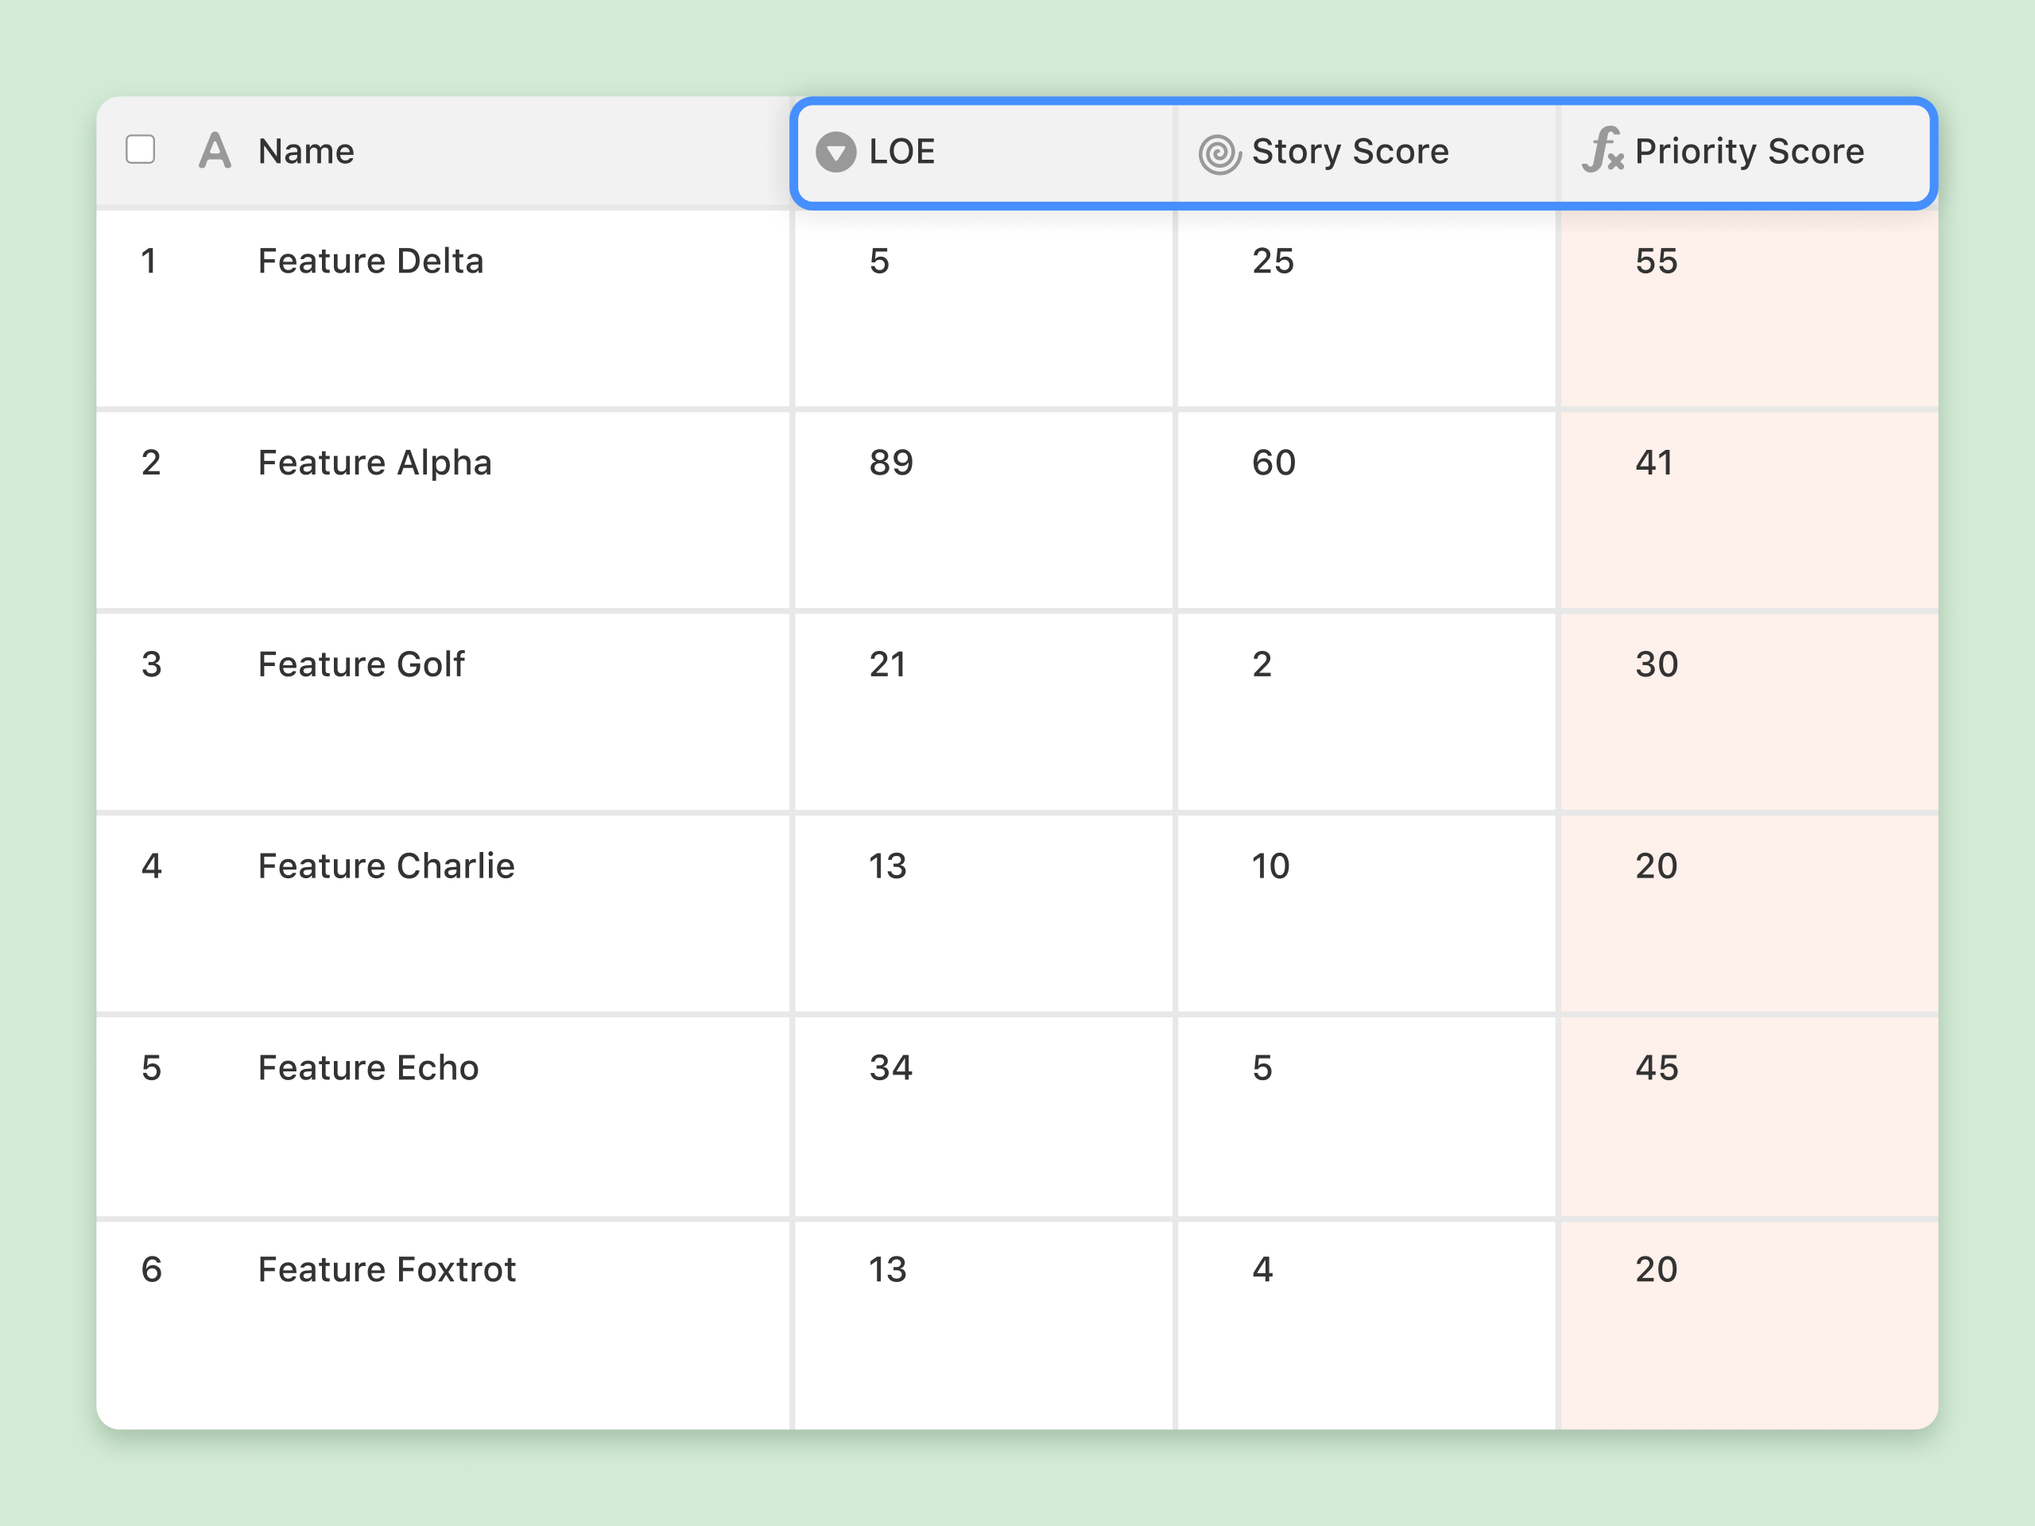Click row number 3 to select row
2035x1526 pixels.
(152, 664)
